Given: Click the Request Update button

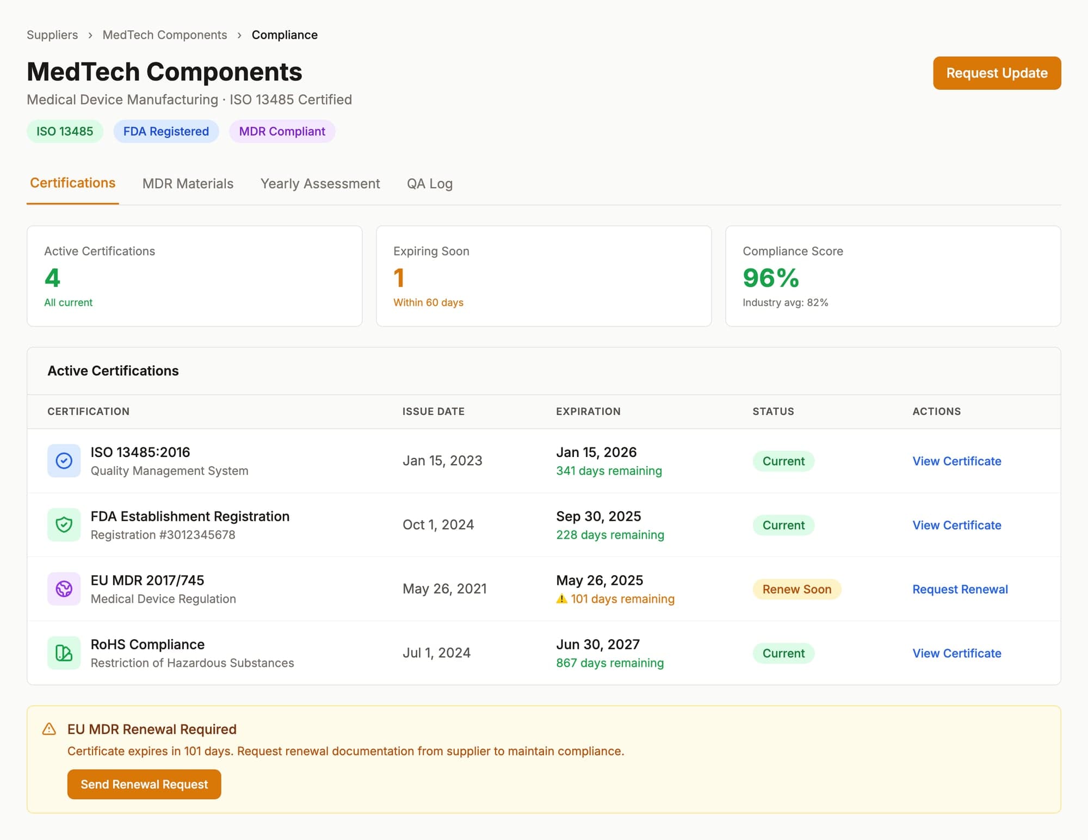Looking at the screenshot, I should coord(997,72).
